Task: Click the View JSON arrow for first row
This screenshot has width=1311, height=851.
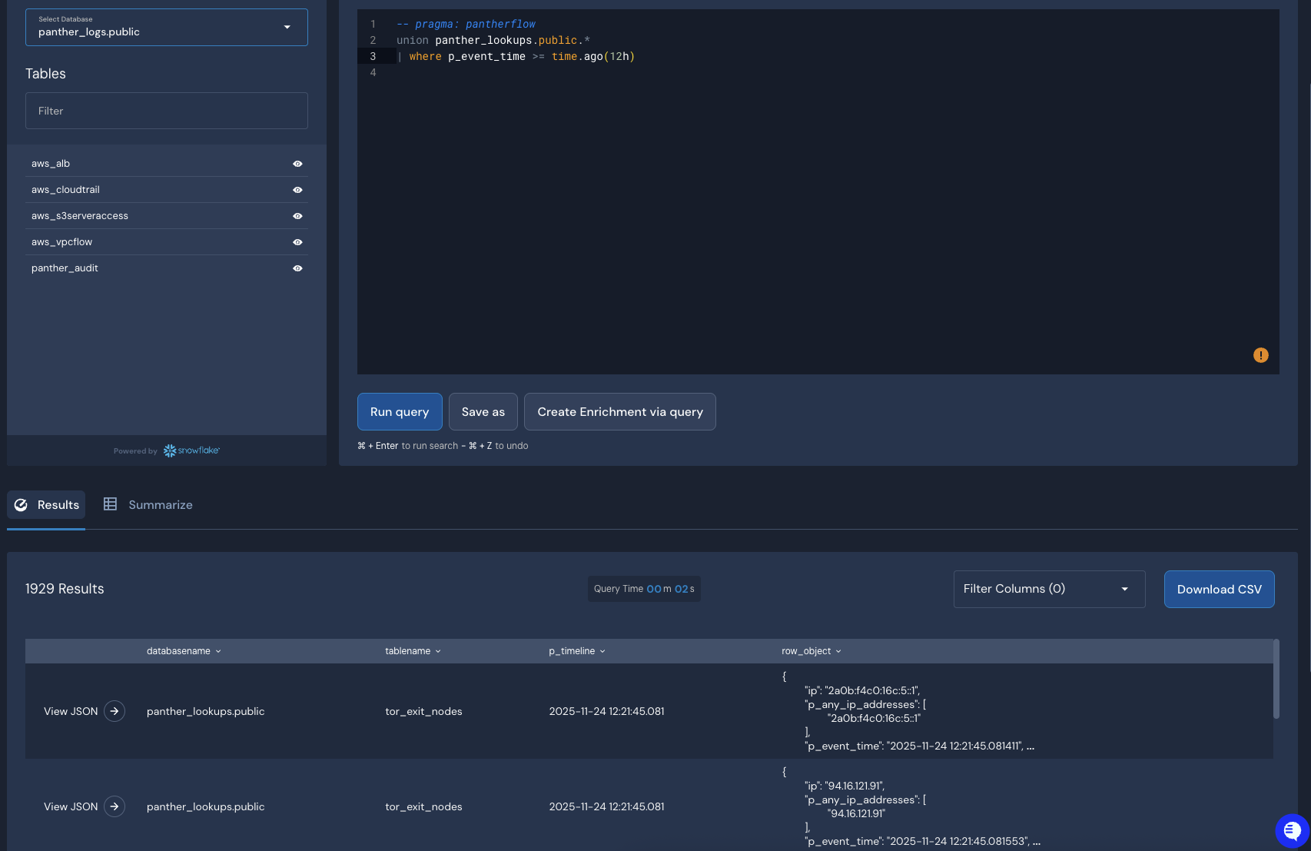Action: (115, 711)
